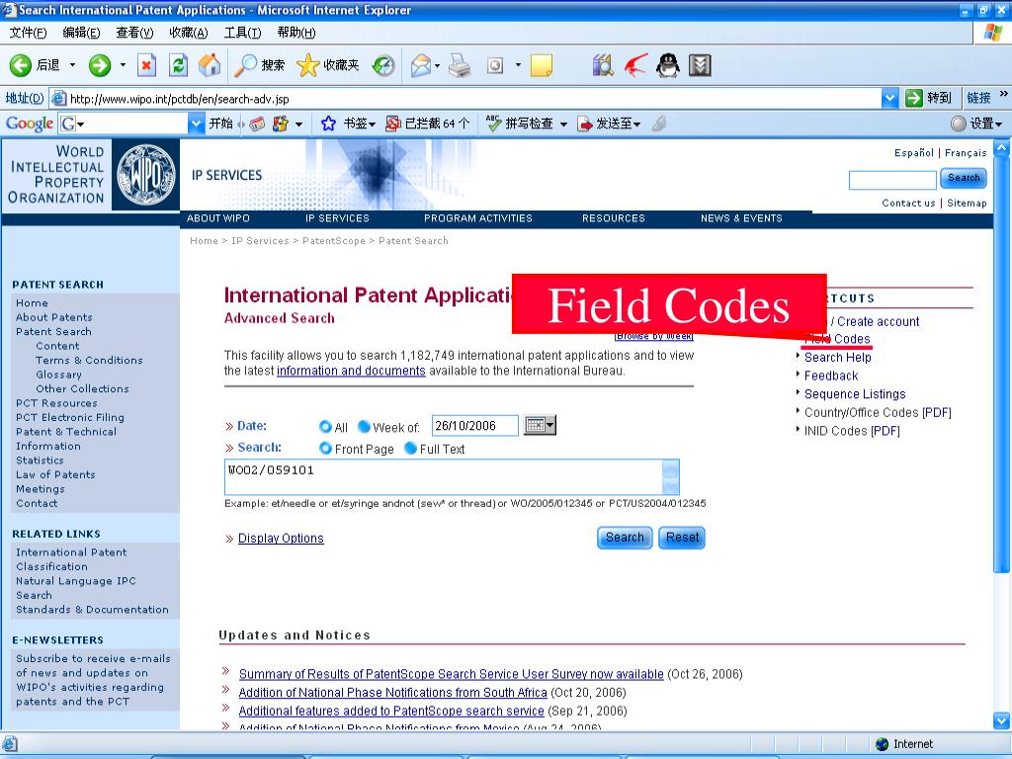Click the research books toolbar icon
This screenshot has width=1012, height=759.
coord(603,65)
